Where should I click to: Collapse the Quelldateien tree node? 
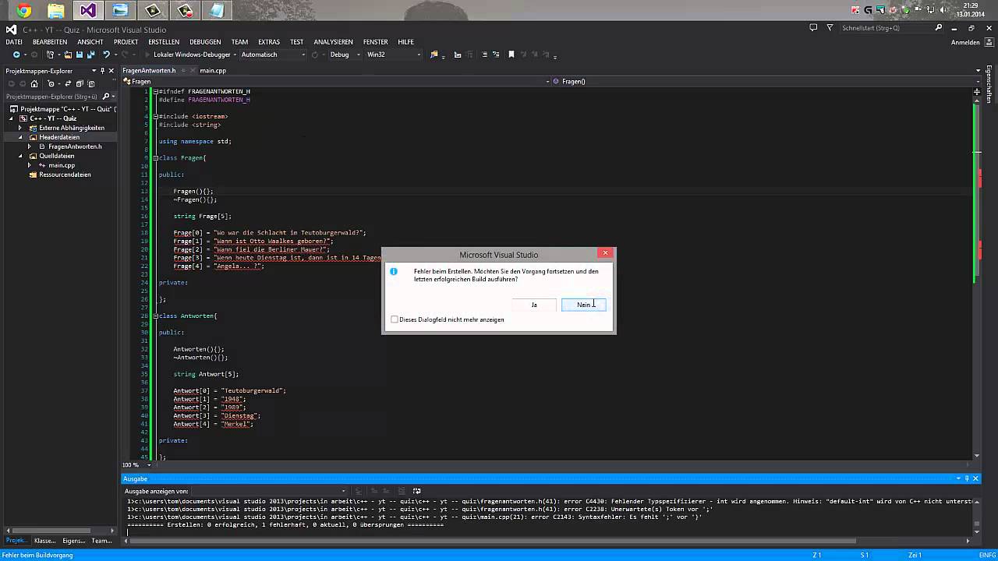coord(20,156)
